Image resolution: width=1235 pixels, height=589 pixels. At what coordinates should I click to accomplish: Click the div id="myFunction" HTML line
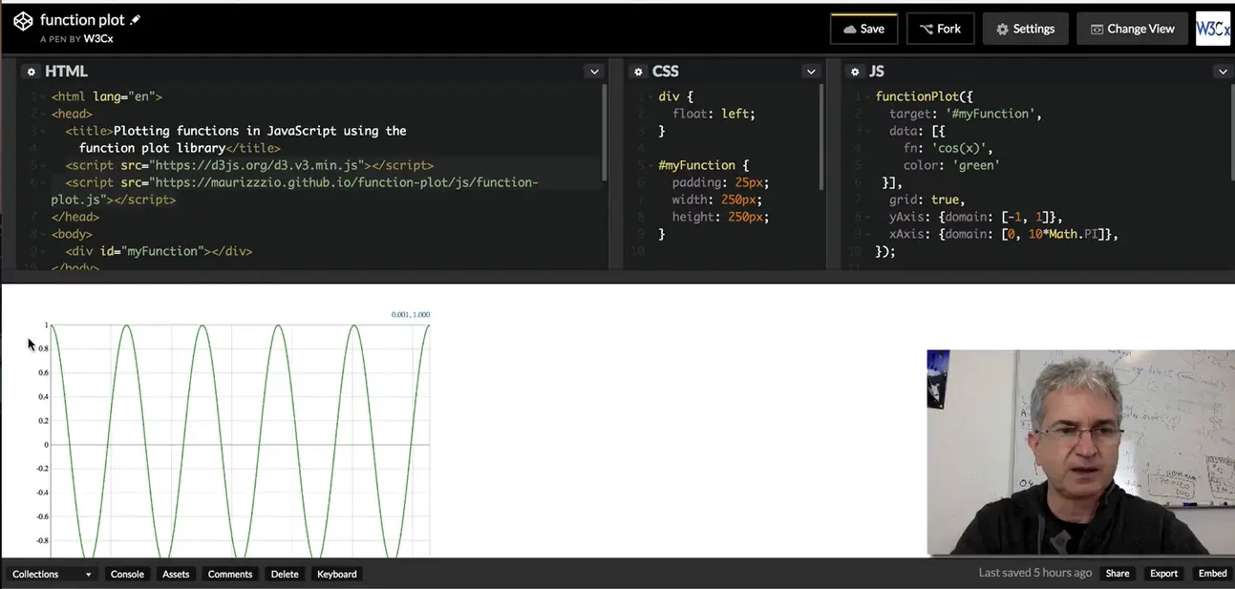tap(159, 251)
